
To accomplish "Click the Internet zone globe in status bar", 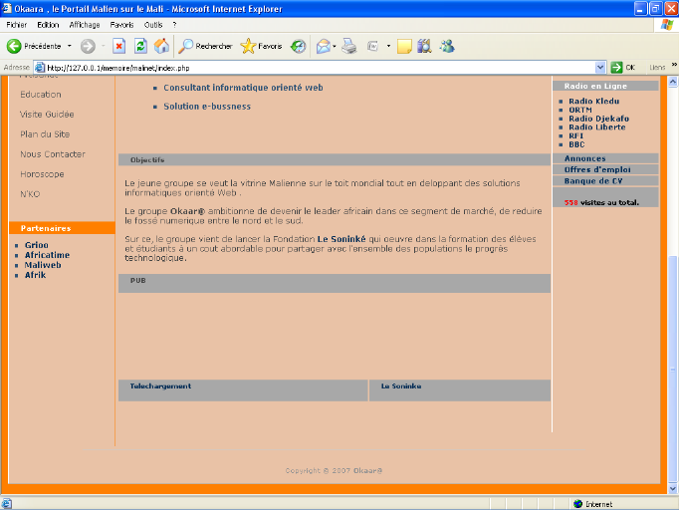I will tap(577, 504).
